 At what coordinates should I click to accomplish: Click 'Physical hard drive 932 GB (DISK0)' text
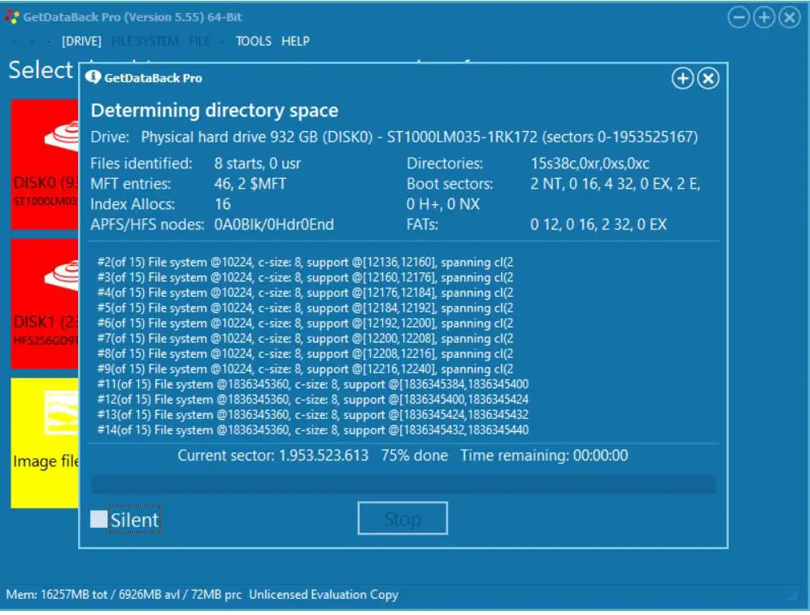pos(257,137)
